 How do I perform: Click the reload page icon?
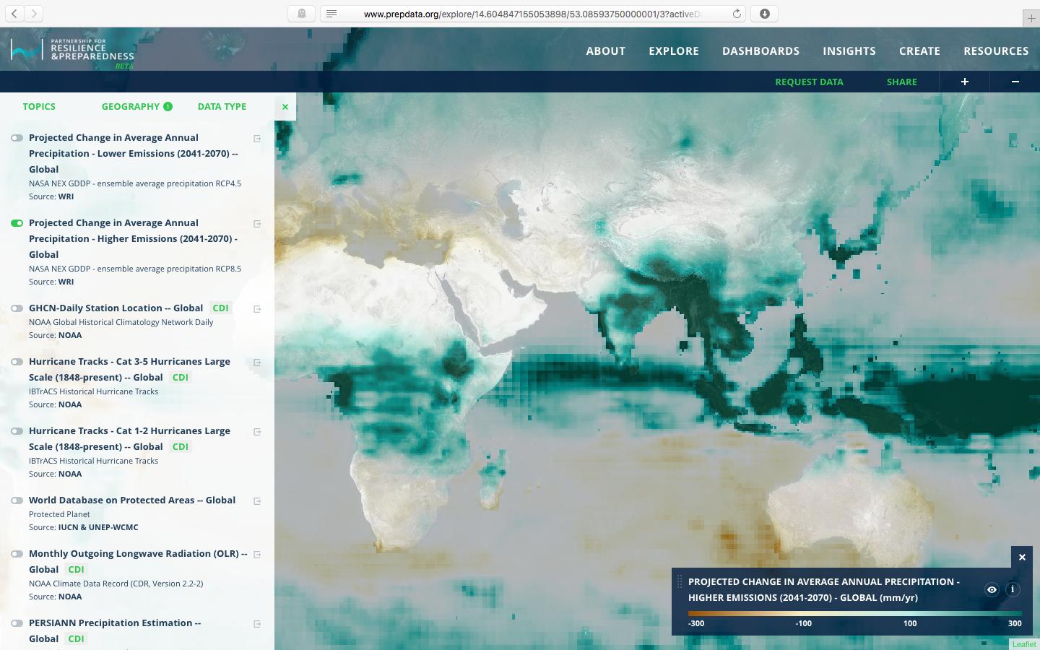(x=737, y=14)
